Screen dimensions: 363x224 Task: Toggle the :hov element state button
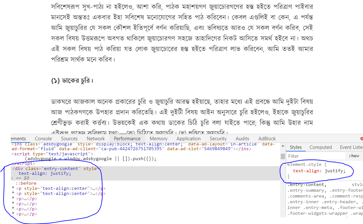click(x=354, y=156)
